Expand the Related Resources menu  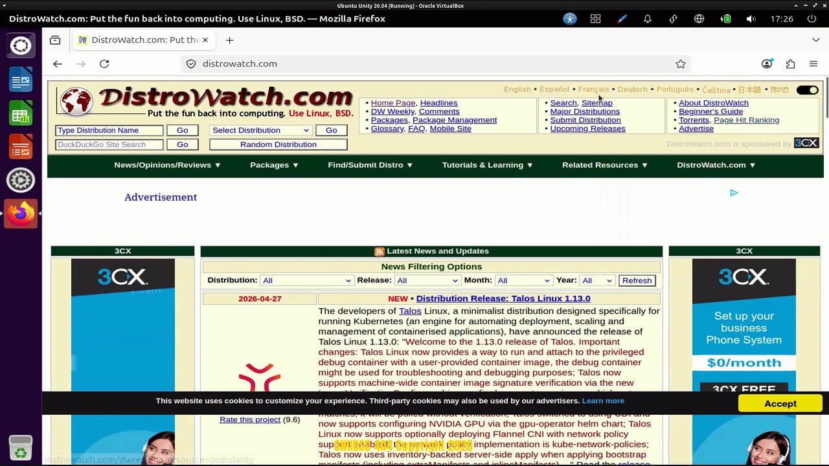(605, 165)
